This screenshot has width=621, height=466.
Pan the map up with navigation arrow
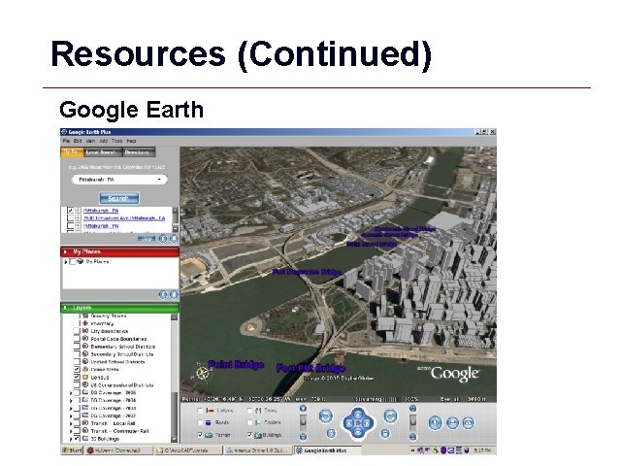(358, 415)
